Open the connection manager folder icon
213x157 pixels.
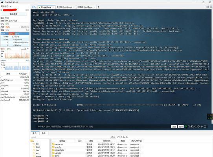point(34,7)
